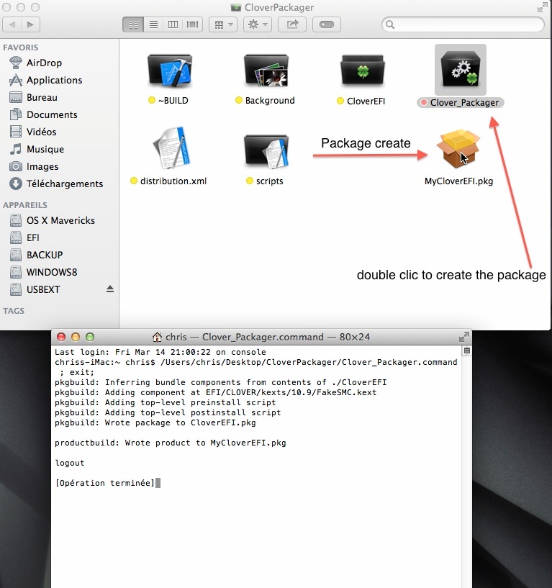Switch Finder to Cover Flow view
The height and width of the screenshot is (588, 552).
193,24
